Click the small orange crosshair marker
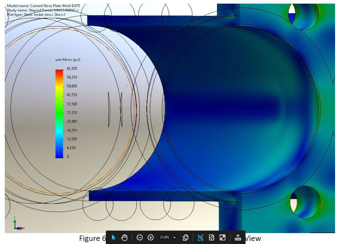 (x=127, y=86)
